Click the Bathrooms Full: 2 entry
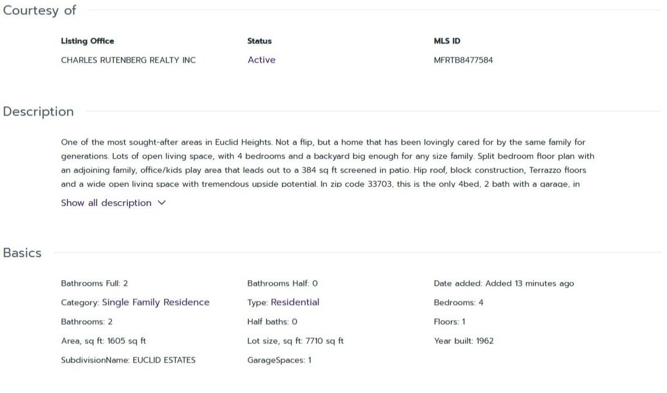This screenshot has height=393, width=667. (x=94, y=284)
